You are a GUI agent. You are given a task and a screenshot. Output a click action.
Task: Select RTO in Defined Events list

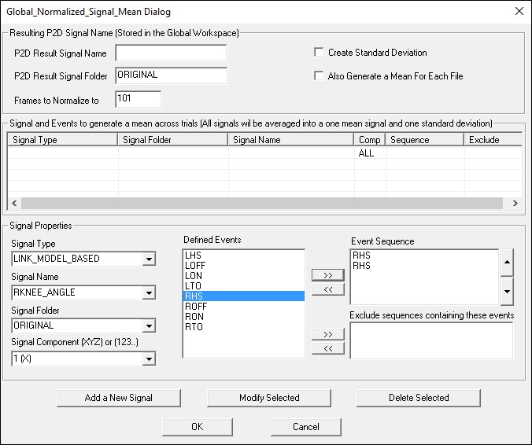coord(244,327)
